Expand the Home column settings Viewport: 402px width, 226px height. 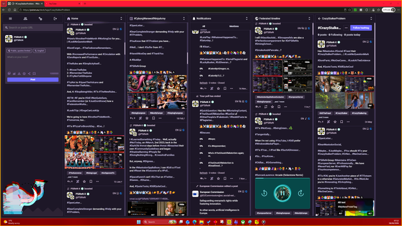click(121, 18)
